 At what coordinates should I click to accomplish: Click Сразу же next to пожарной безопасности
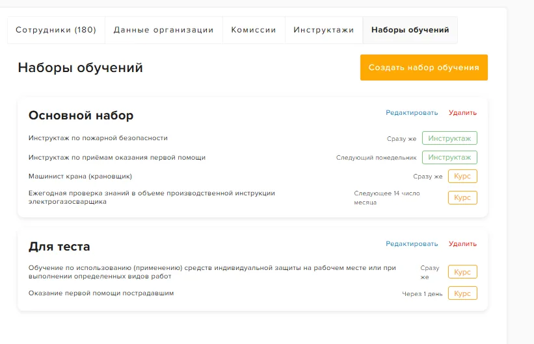point(401,139)
